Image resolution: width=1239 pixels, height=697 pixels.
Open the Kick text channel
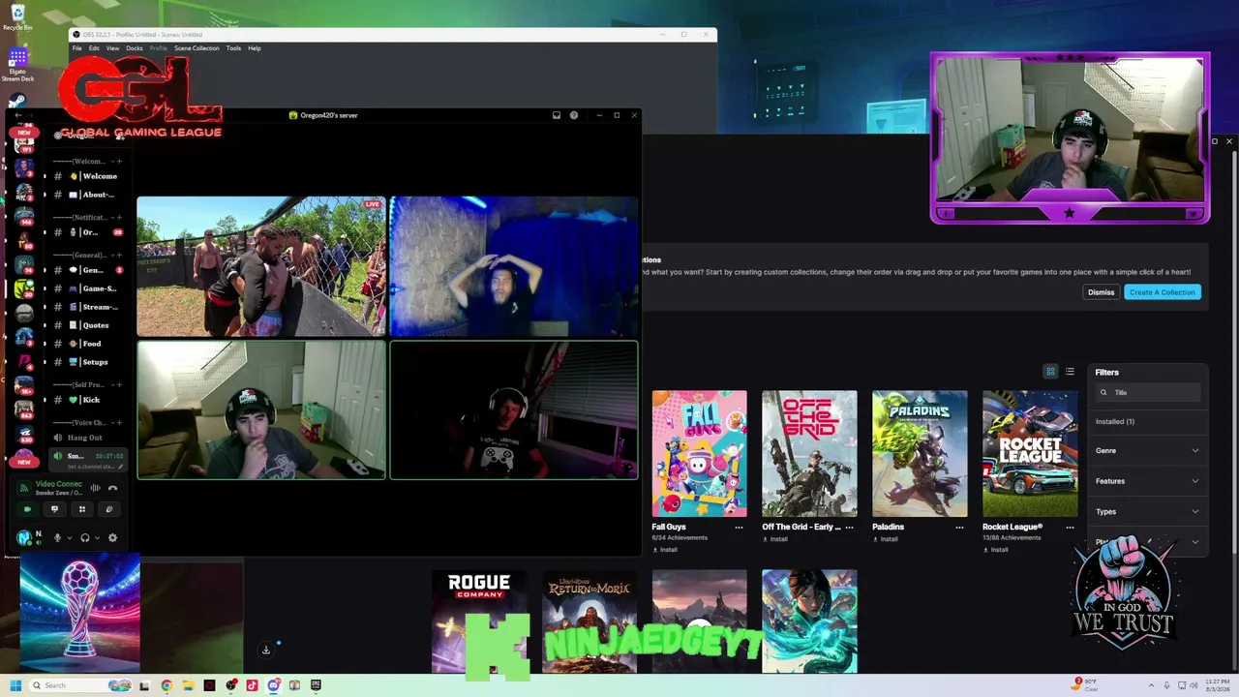click(x=88, y=400)
